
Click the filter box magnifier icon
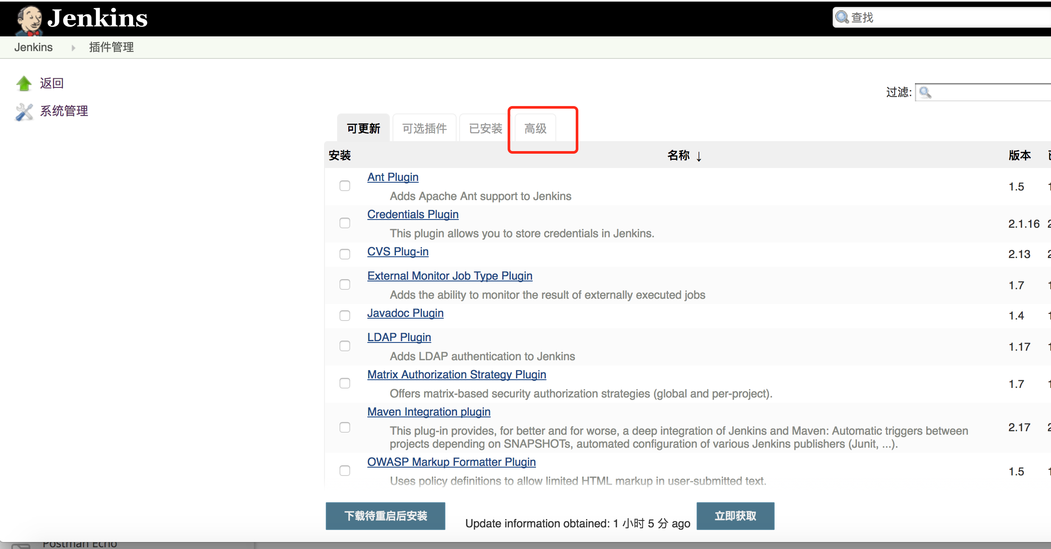click(925, 92)
